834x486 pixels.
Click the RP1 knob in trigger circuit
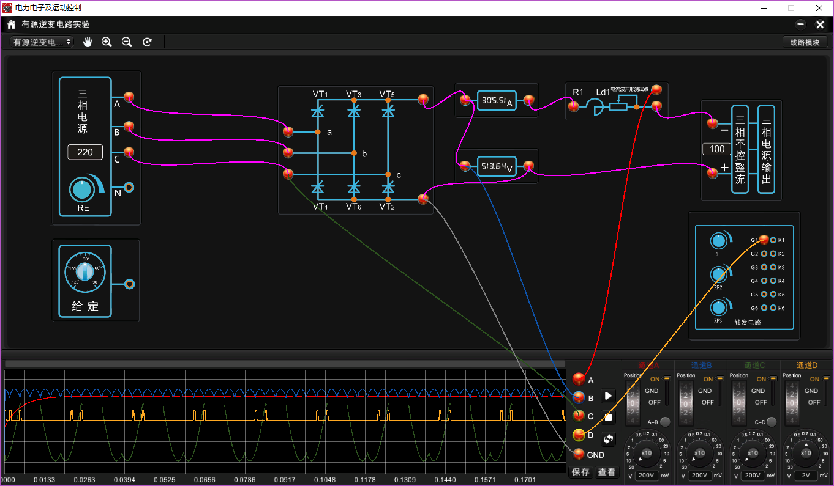[719, 240]
